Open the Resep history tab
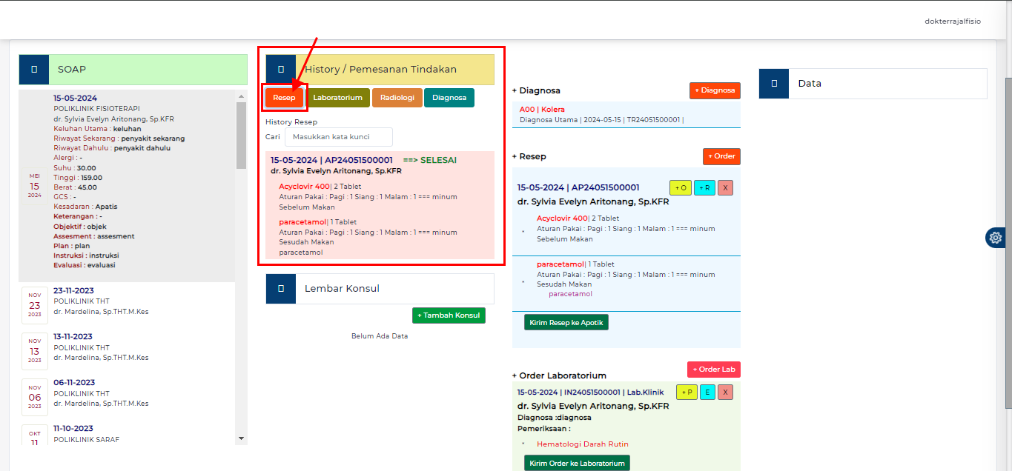1012x471 pixels. click(284, 98)
